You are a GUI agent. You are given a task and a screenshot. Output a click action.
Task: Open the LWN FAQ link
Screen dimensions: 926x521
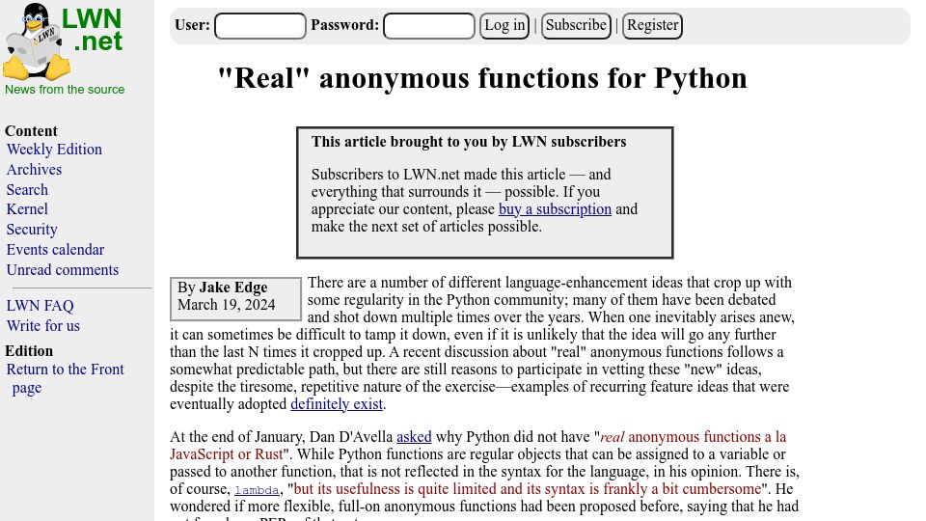(x=41, y=306)
